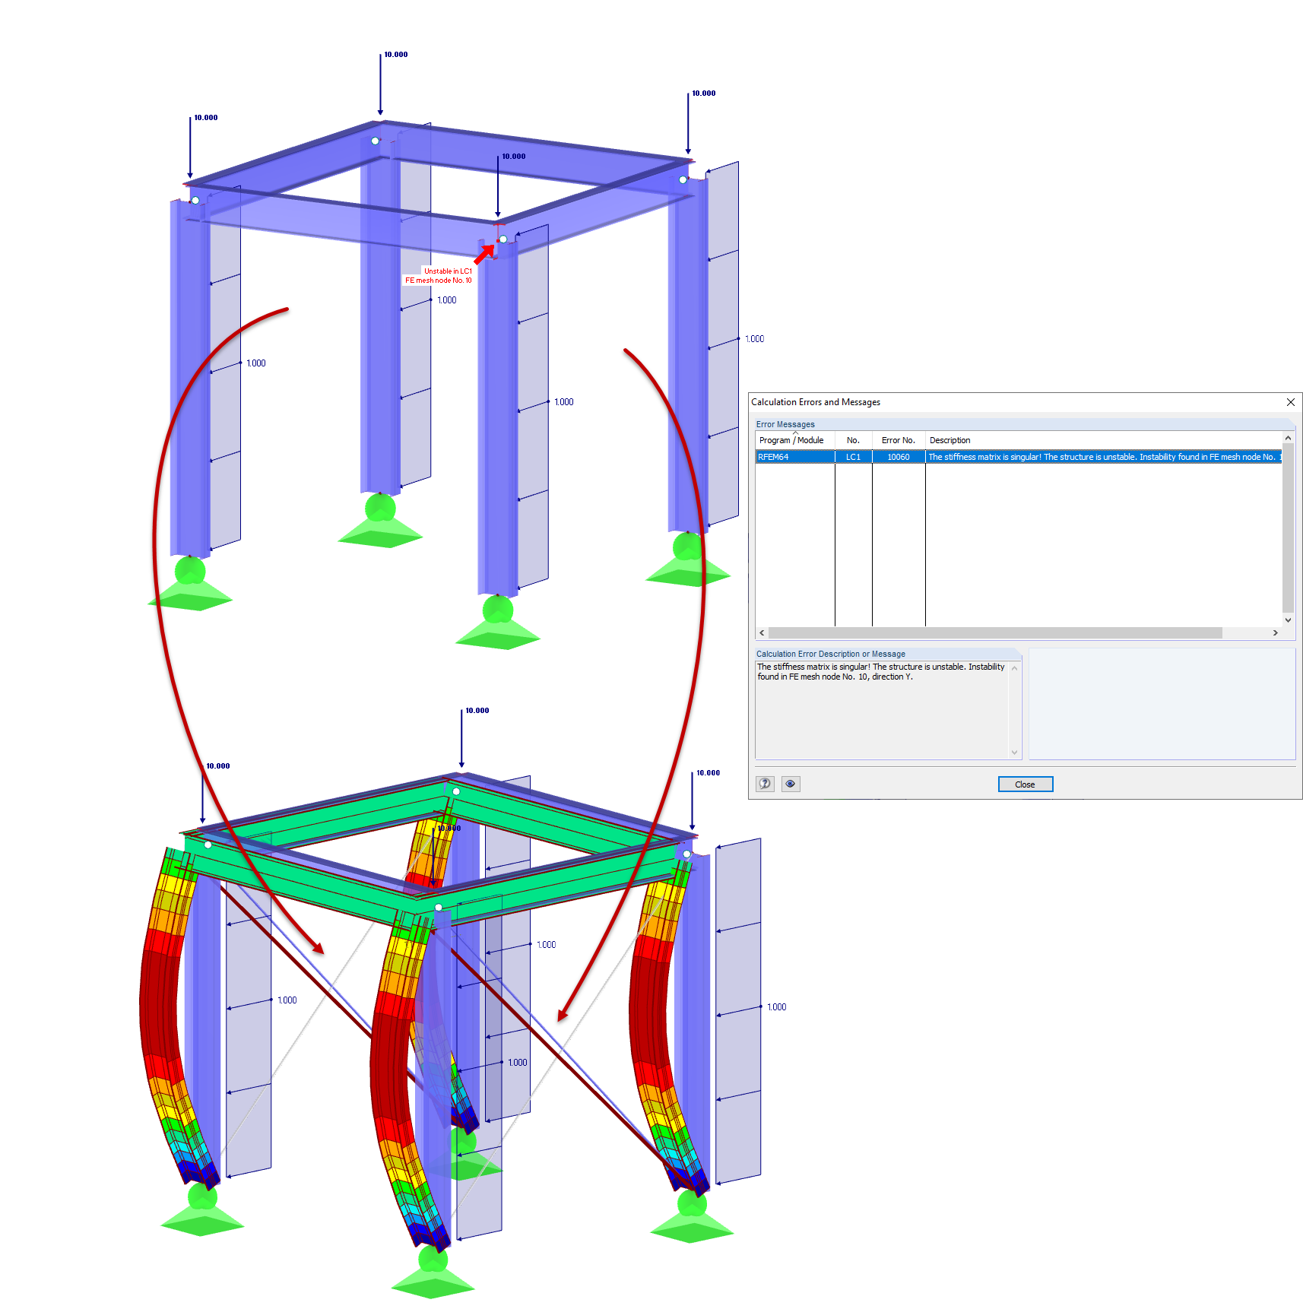Click the eye icon to show in model
The width and height of the screenshot is (1303, 1309).
click(791, 784)
